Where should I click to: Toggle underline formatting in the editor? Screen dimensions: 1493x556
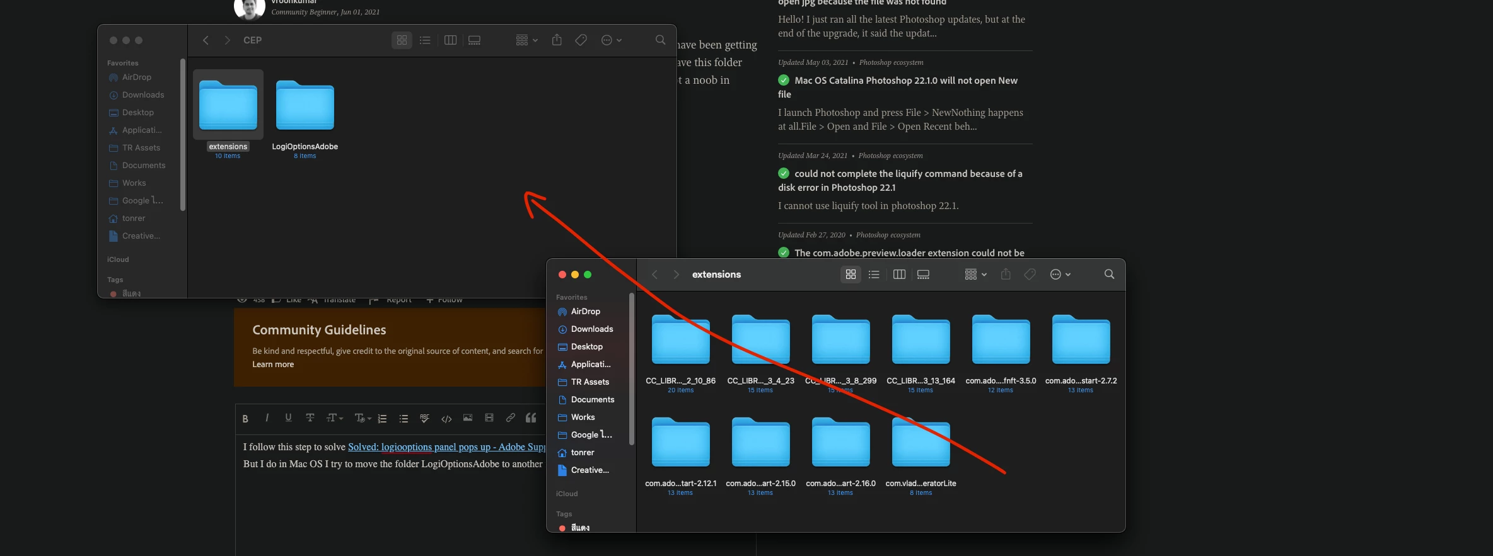tap(288, 417)
